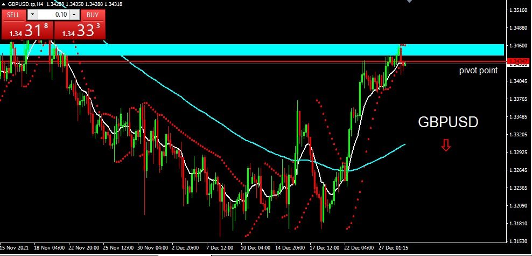Click the BUY button in one-click trading panel
The height and width of the screenshot is (256, 532).
pyautogui.click(x=93, y=15)
